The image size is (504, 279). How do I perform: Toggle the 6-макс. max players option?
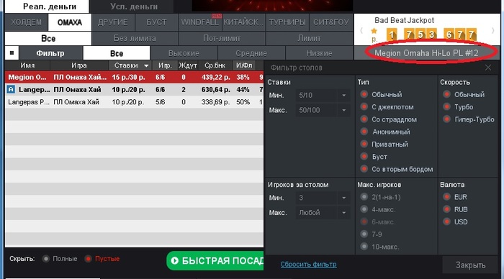pyautogui.click(x=364, y=222)
